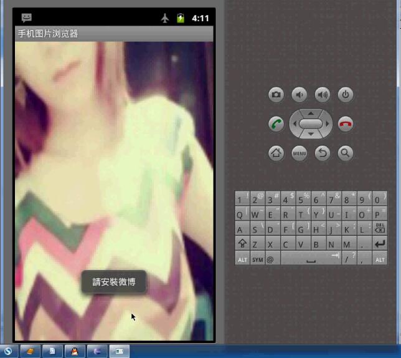Click the Q key on emulator keyboard
Viewport: 401px width, 358px height.
coord(242,213)
